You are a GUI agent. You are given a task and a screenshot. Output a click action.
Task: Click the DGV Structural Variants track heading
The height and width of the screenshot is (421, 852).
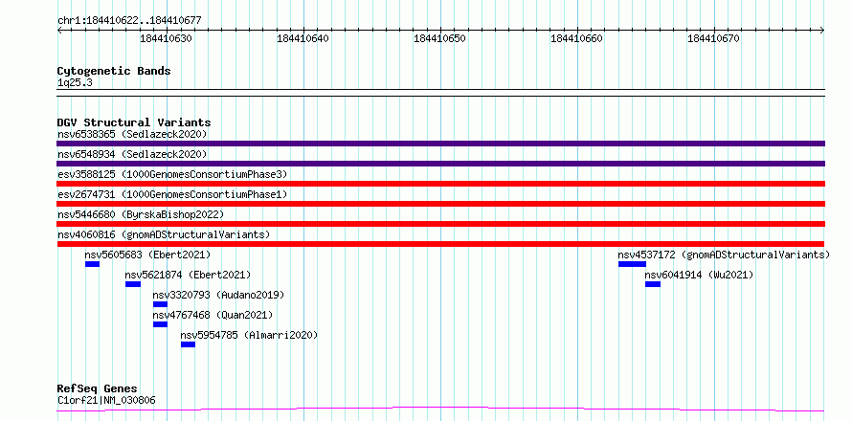tap(134, 122)
